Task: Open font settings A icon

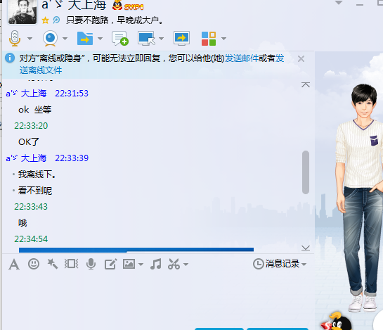Action: (x=14, y=265)
